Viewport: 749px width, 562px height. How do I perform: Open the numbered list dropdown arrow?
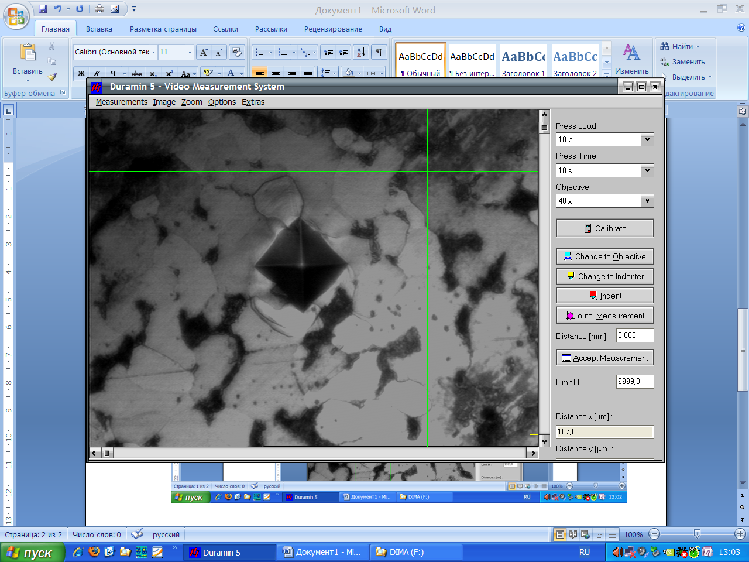294,52
